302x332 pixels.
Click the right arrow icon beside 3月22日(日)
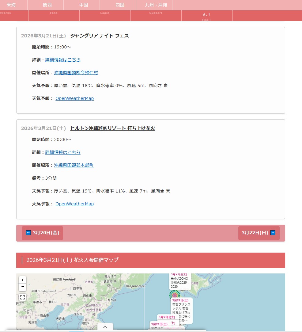273,233
